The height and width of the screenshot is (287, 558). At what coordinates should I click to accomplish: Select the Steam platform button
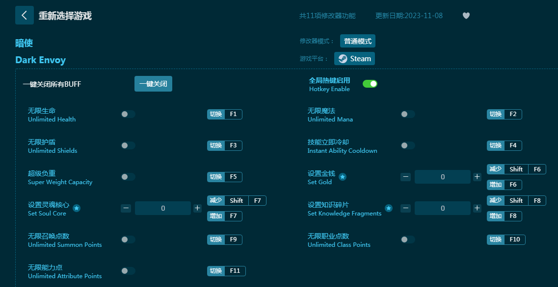(x=354, y=59)
